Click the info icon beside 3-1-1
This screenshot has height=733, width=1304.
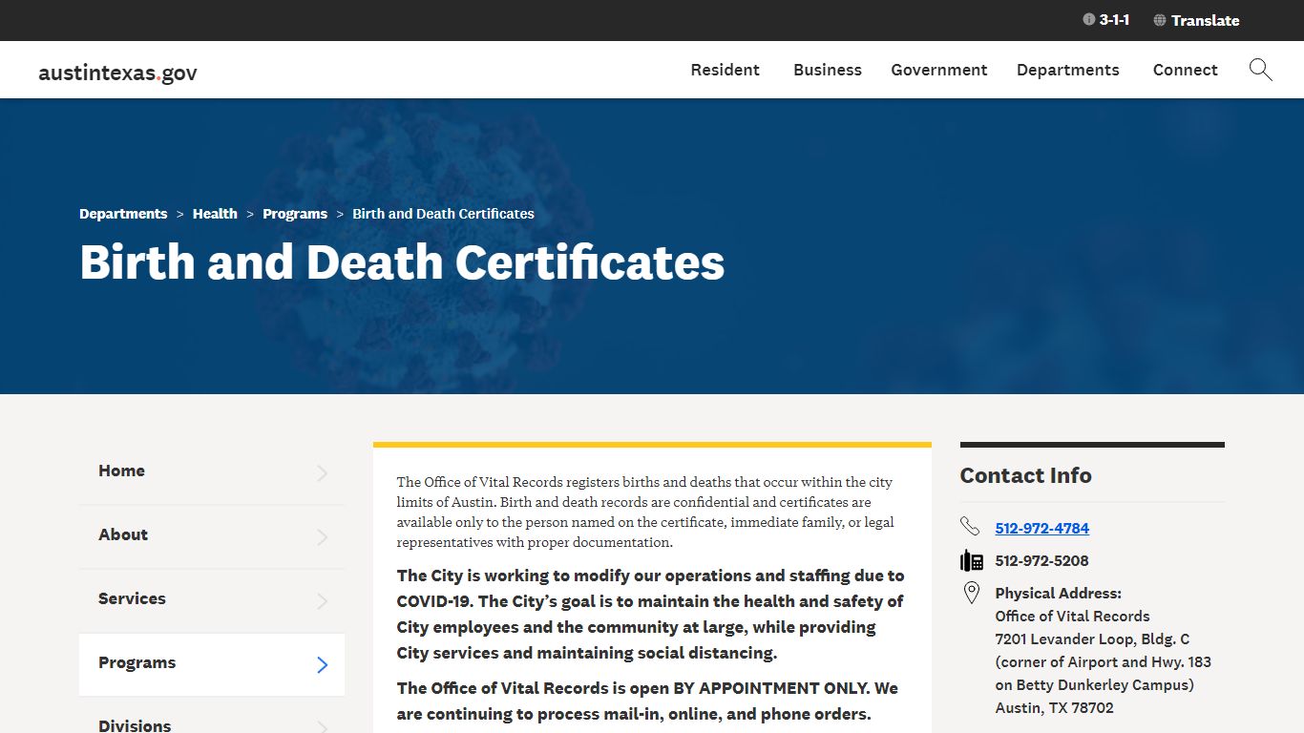[1088, 19]
